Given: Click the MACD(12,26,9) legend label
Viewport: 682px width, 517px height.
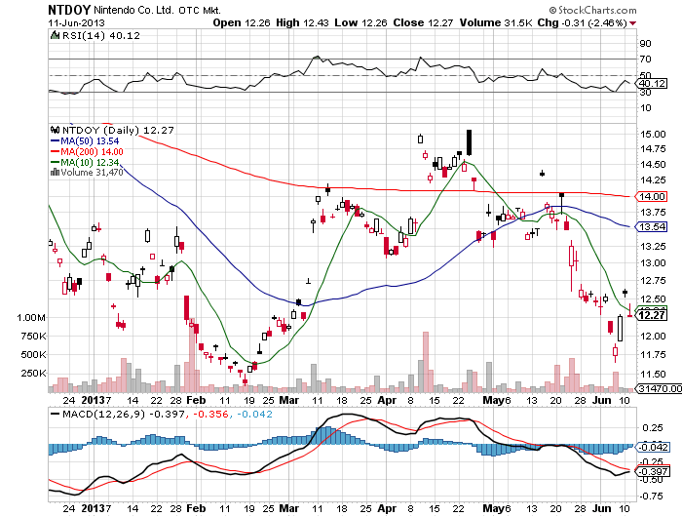Looking at the screenshot, I should pyautogui.click(x=103, y=414).
